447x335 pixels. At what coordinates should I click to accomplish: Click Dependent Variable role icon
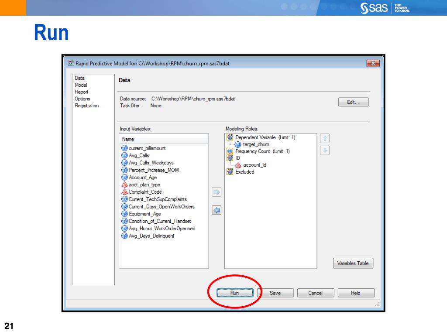point(230,137)
